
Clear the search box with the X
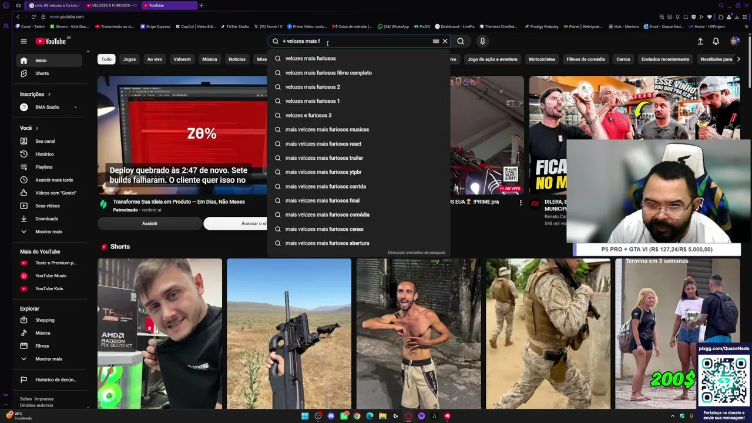click(445, 41)
